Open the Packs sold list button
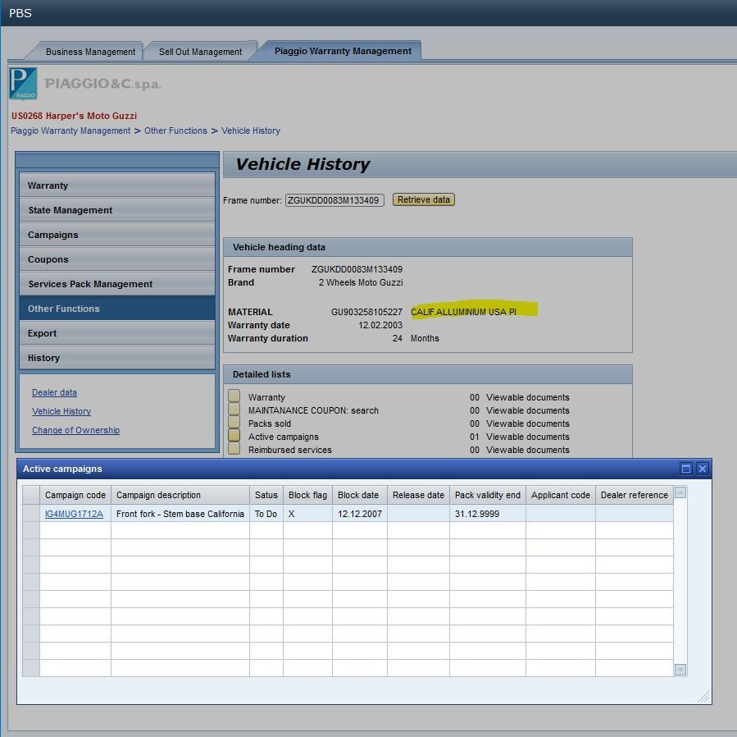 pos(234,423)
